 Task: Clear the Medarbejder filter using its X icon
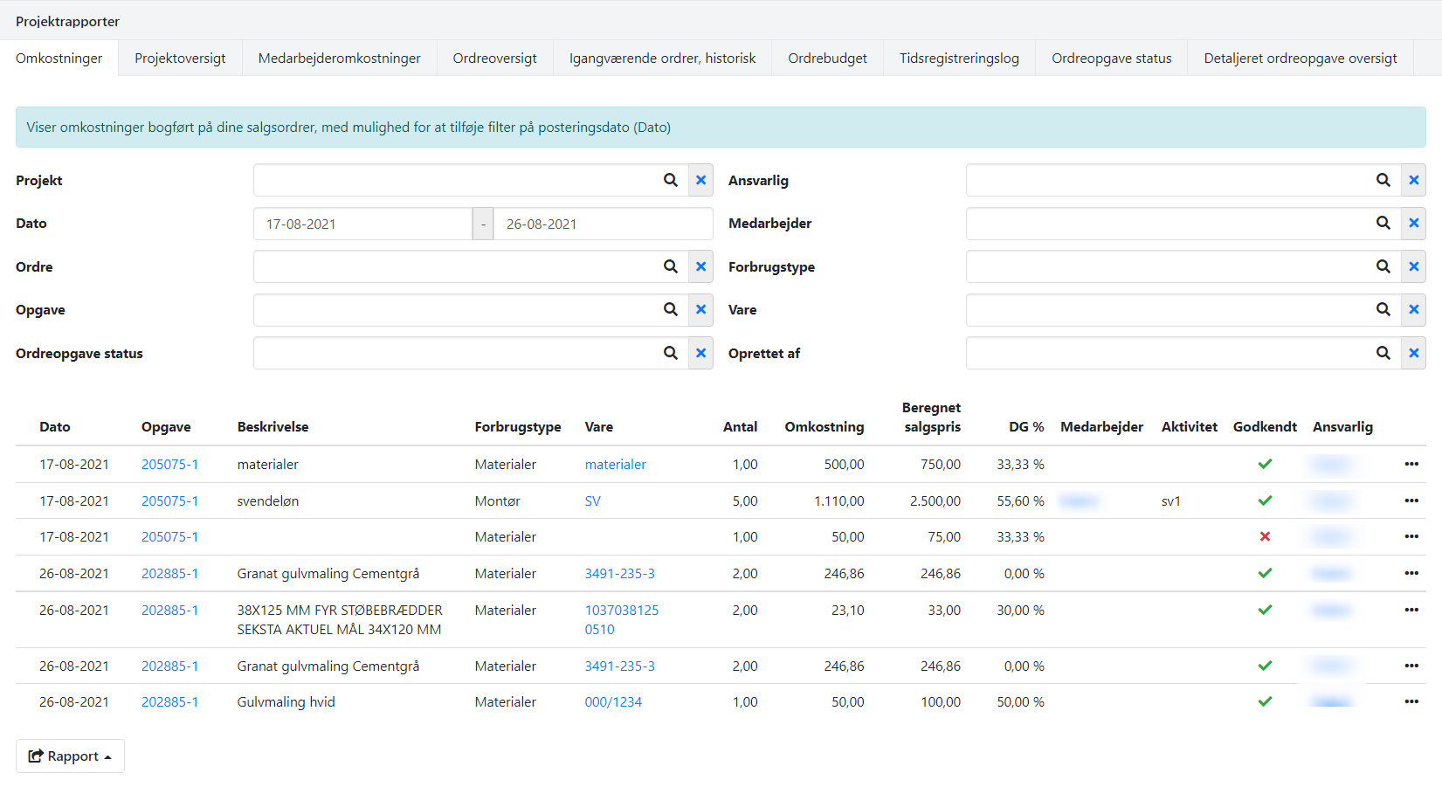coord(1413,224)
